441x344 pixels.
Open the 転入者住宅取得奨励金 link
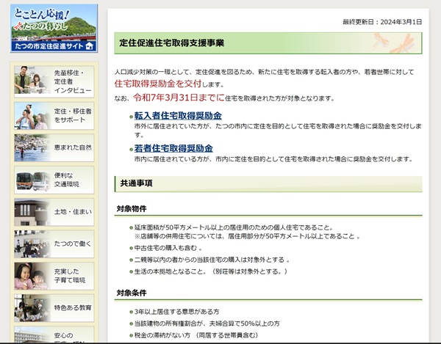178,116
